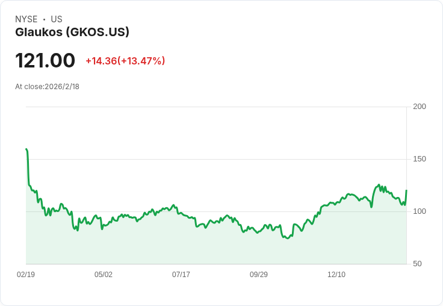The width and height of the screenshot is (443, 306).
Task: Open the Glaukos (GKOS.US) stock title
Action: click(x=72, y=32)
